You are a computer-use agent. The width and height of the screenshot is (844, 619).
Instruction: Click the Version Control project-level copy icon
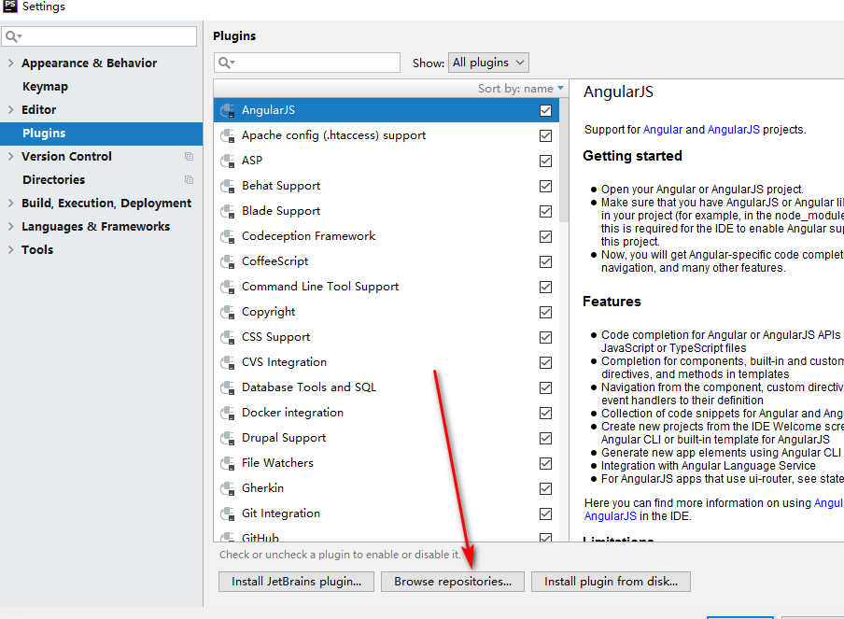[x=189, y=157]
